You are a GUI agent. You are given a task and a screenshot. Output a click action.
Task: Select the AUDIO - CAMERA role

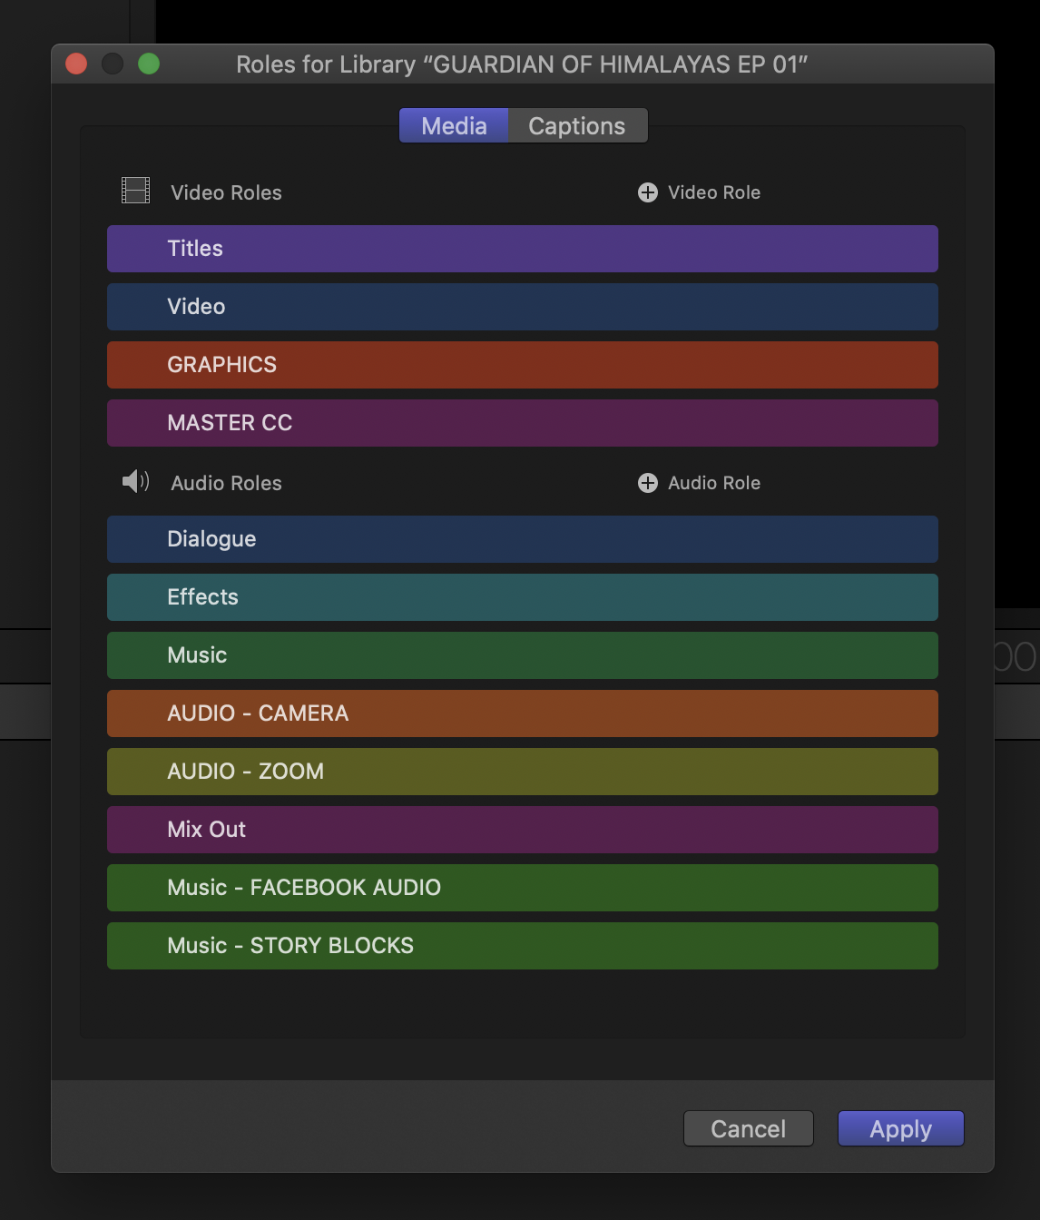click(x=522, y=713)
